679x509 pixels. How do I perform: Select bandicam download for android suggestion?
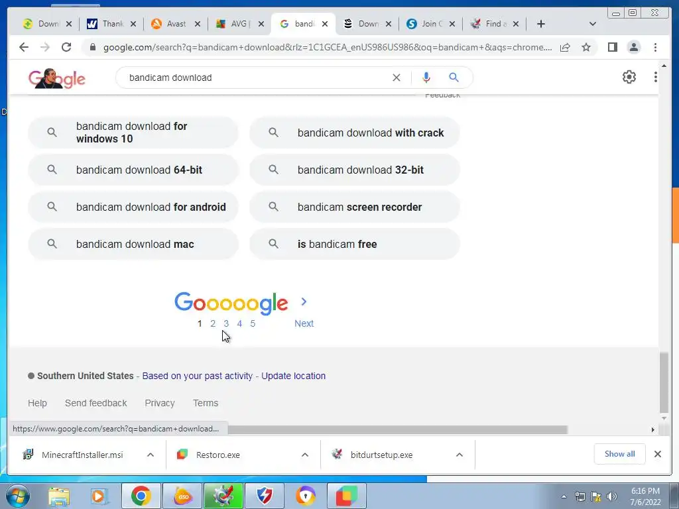tap(133, 207)
